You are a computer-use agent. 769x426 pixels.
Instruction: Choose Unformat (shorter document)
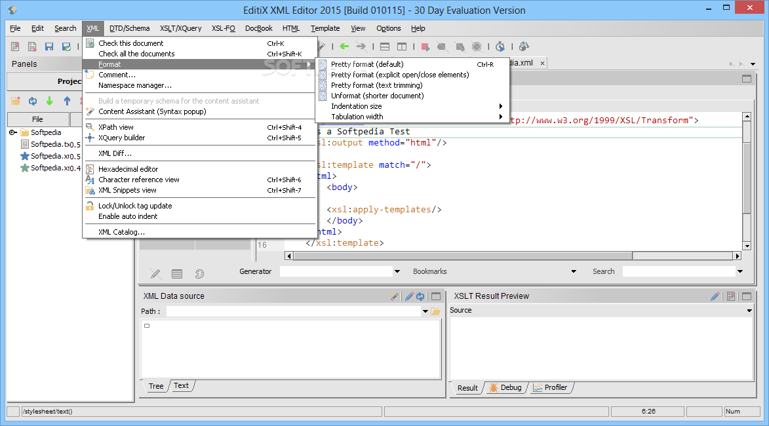point(412,96)
